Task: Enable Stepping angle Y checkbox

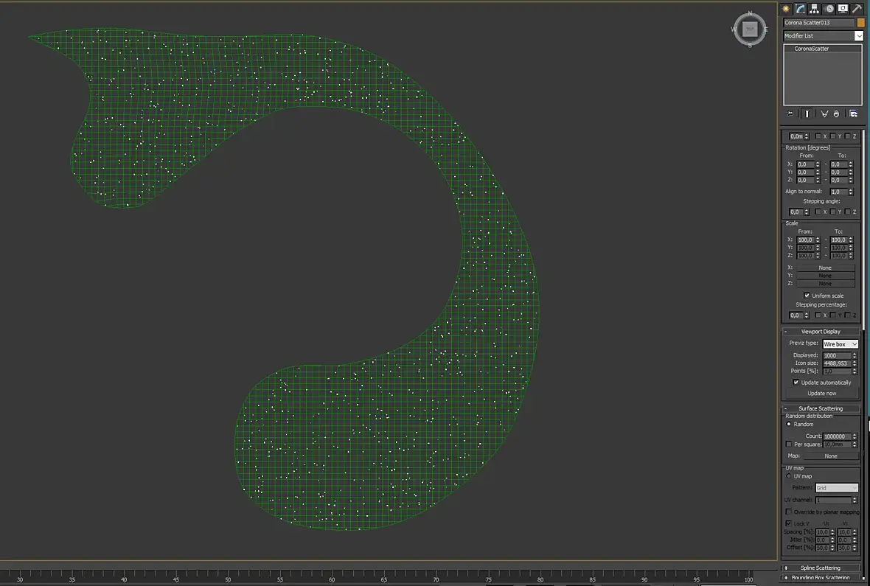Action: tap(833, 212)
